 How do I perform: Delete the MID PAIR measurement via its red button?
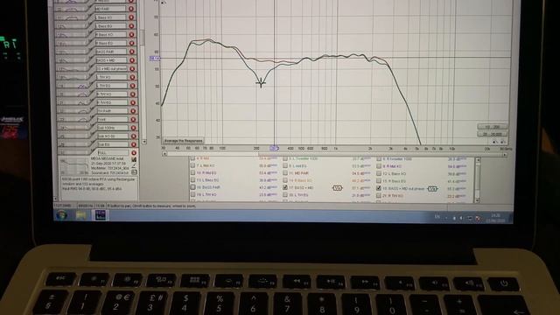pyautogui.click(x=131, y=9)
